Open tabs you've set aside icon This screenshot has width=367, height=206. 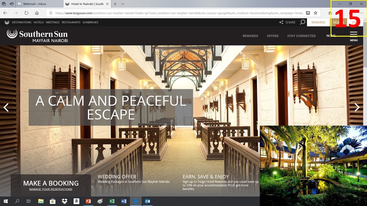[x=4, y=4]
